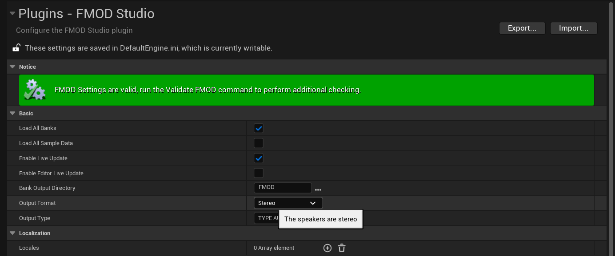Click the lock icon beside DefaultEngine.ini message
Image resolution: width=615 pixels, height=256 pixels.
coord(16,47)
